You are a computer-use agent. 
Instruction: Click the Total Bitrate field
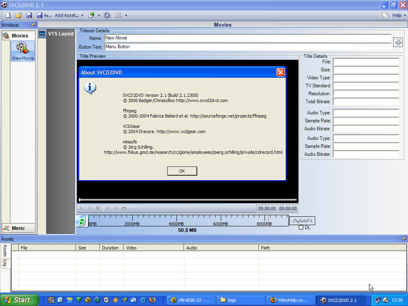point(366,102)
